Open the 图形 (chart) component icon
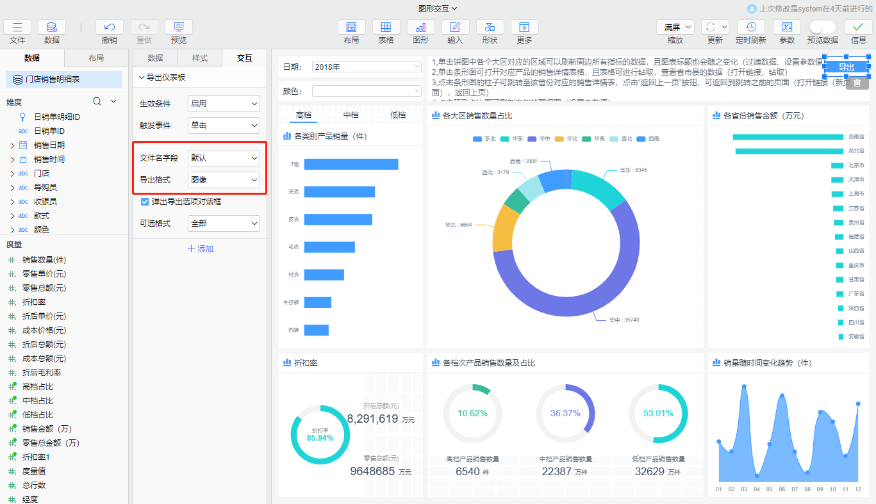This screenshot has height=504, width=876. pos(420,27)
